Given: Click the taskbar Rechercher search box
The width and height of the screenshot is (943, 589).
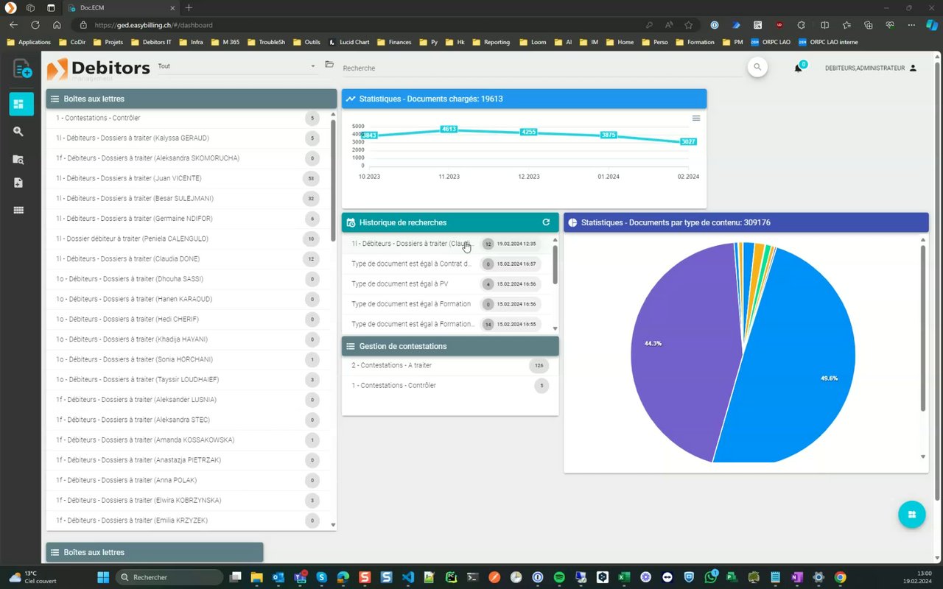Looking at the screenshot, I should tap(170, 577).
